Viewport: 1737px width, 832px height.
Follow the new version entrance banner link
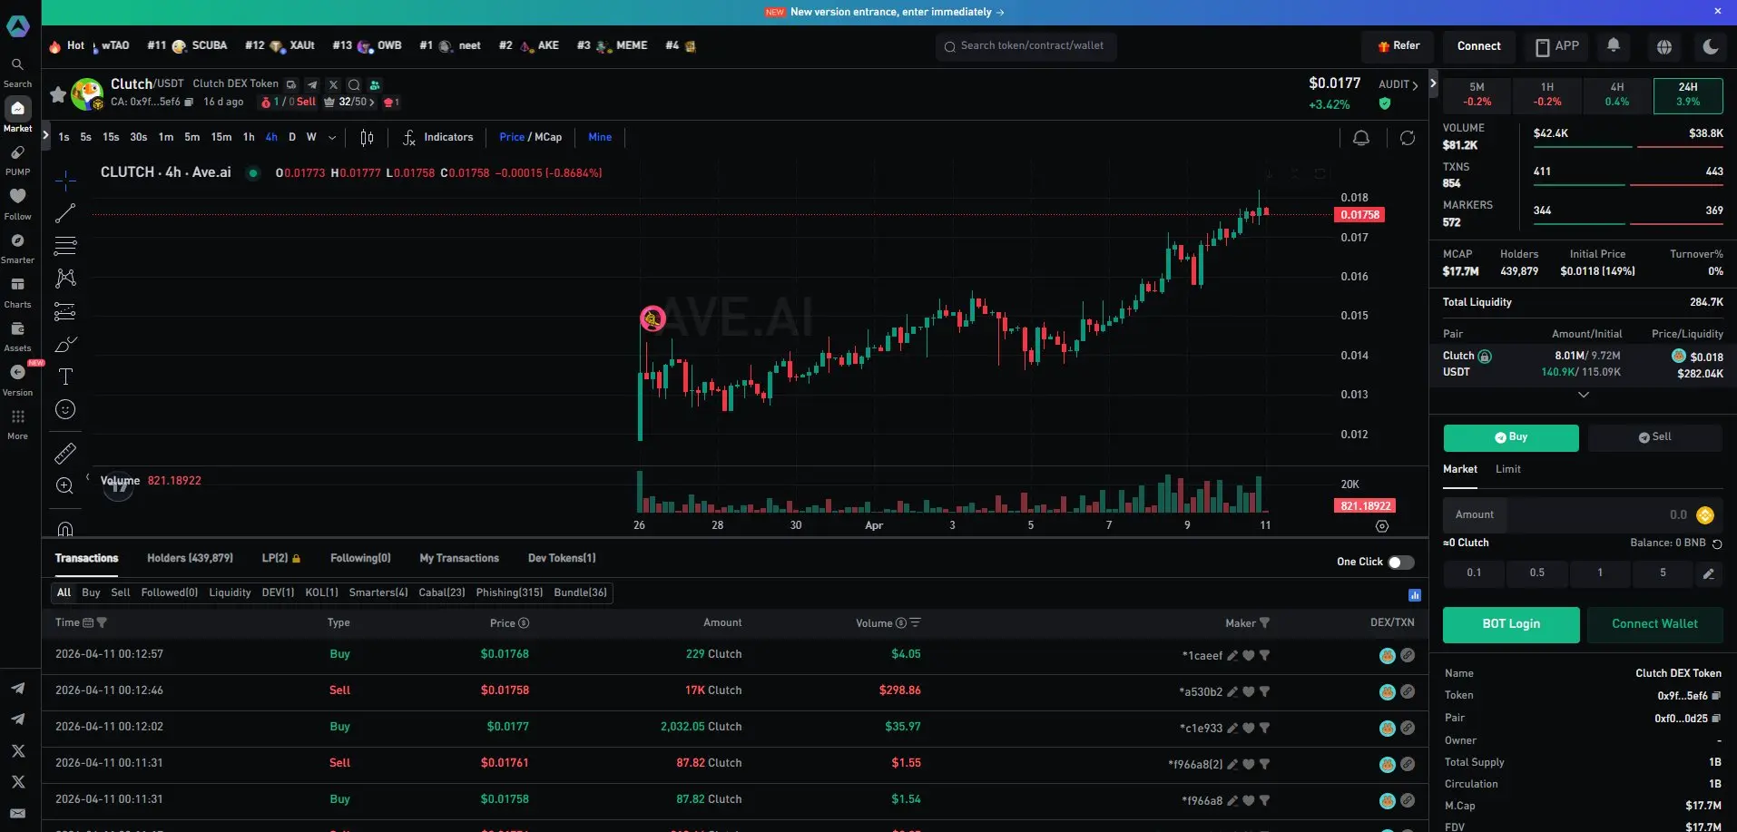coord(885,12)
